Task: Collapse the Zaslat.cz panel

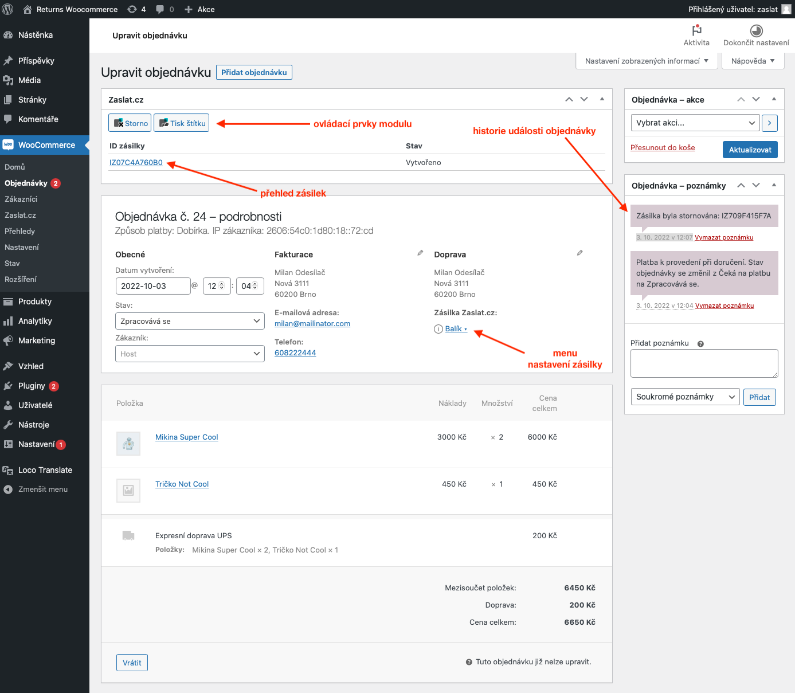Action: 602,99
